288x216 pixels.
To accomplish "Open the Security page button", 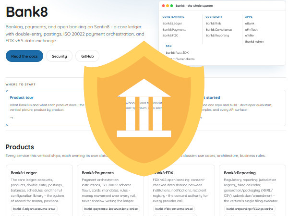I will [60, 56].
